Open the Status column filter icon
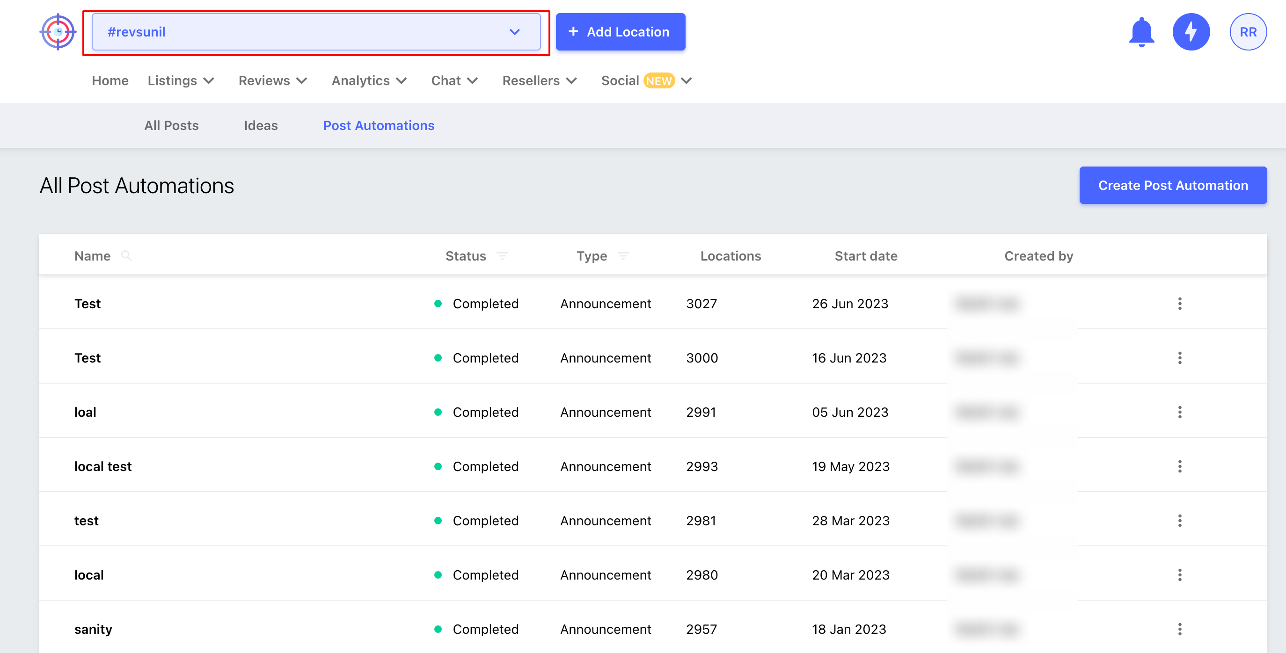 (x=502, y=256)
